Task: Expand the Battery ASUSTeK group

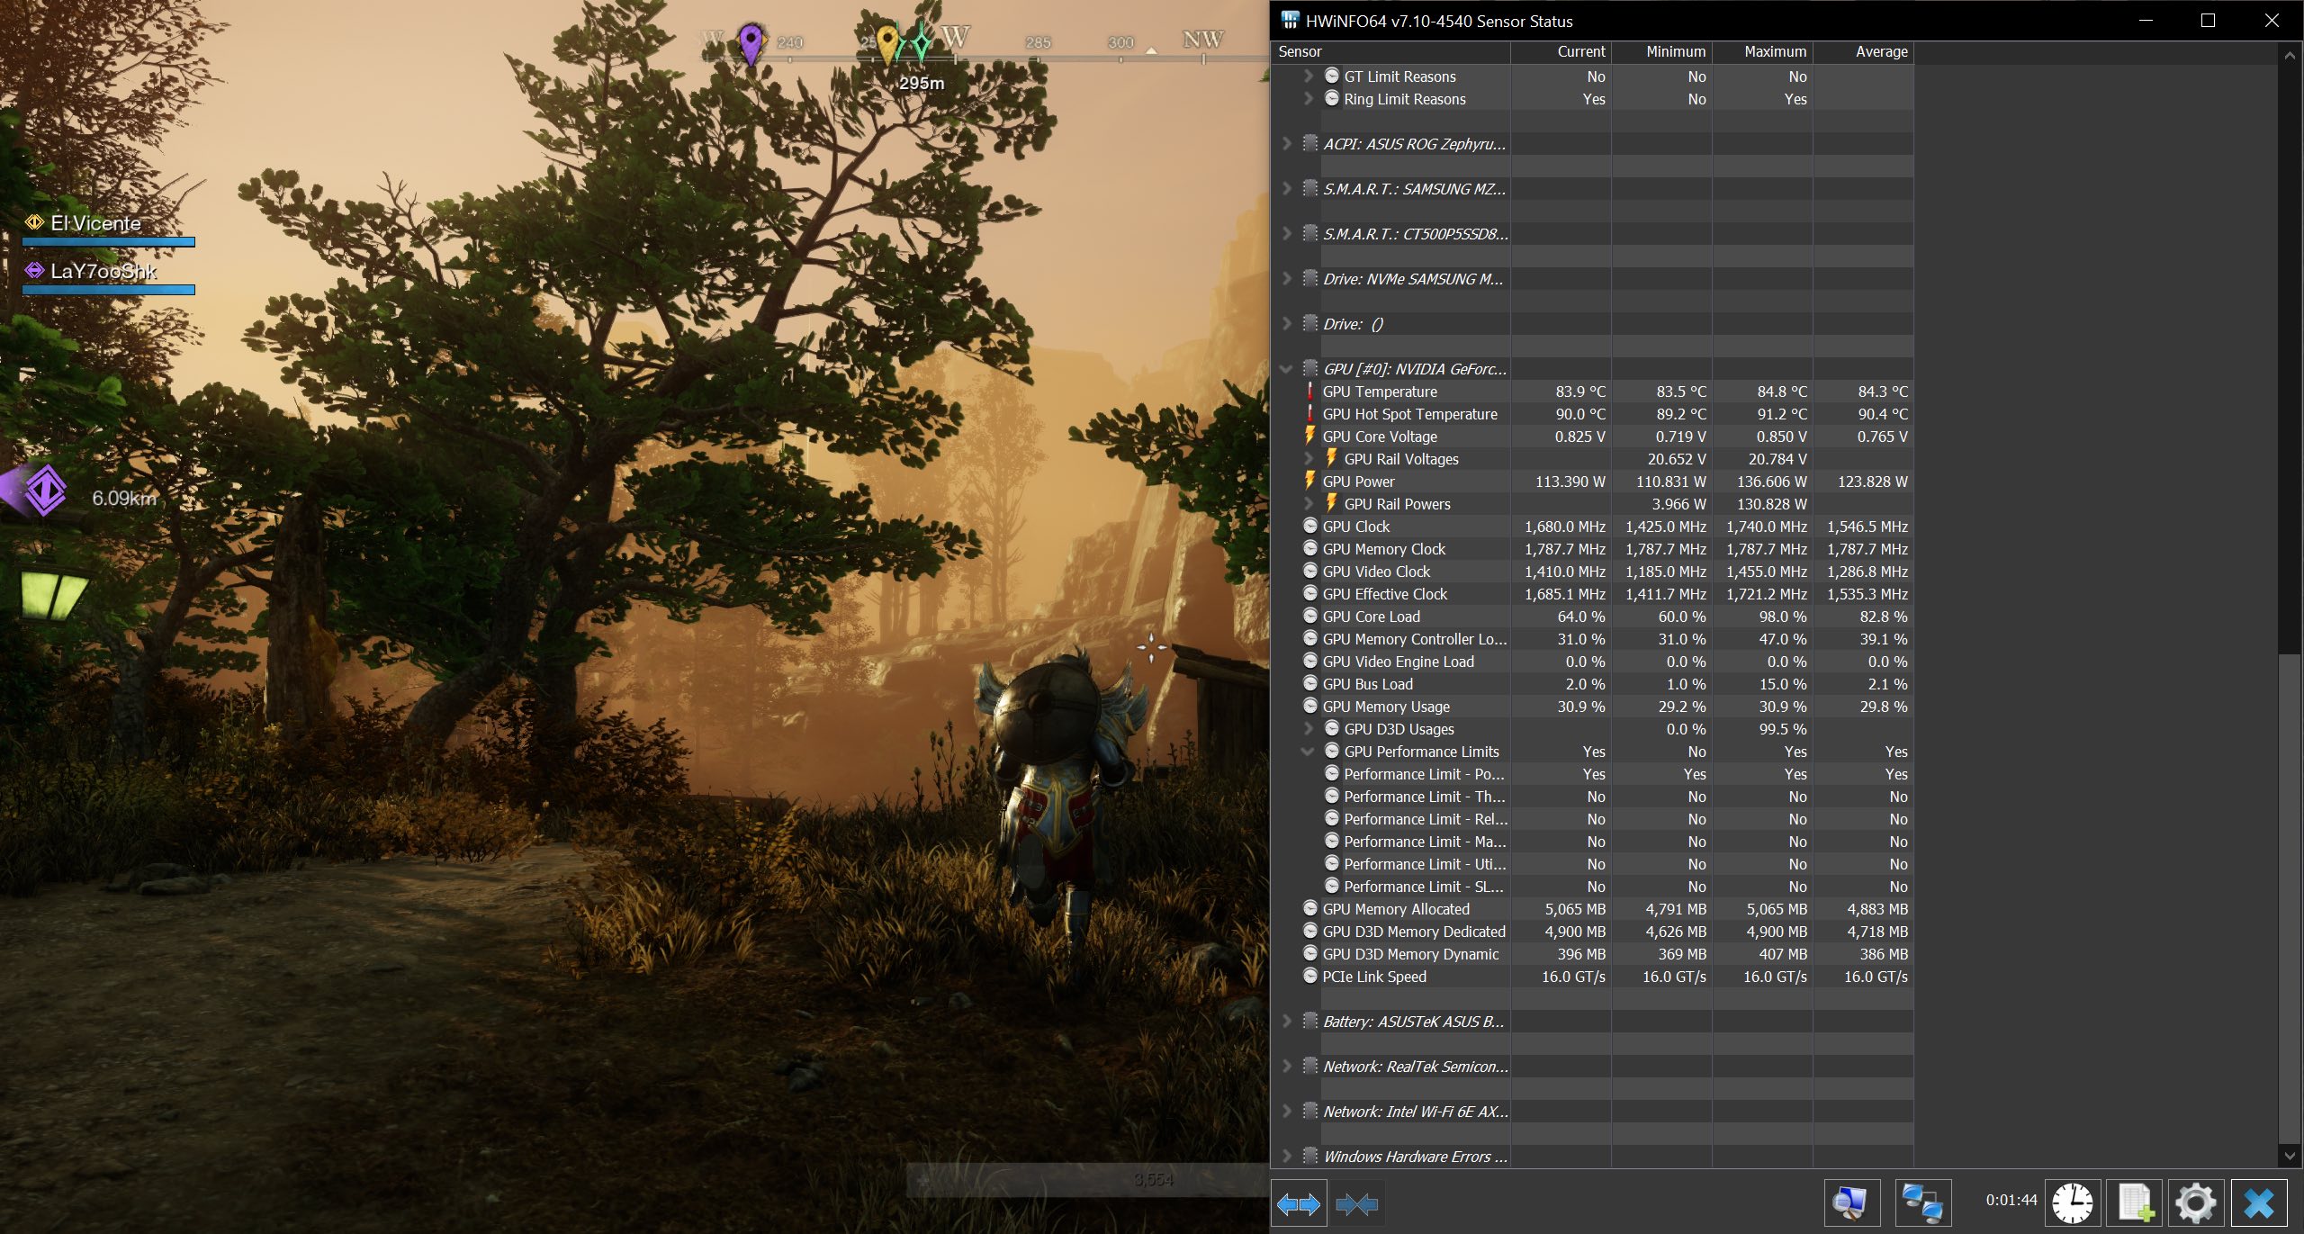Action: [1287, 1022]
